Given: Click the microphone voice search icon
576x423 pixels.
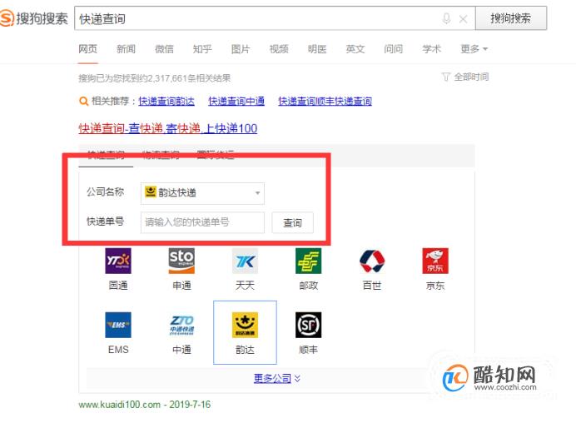Looking at the screenshot, I should tap(446, 18).
